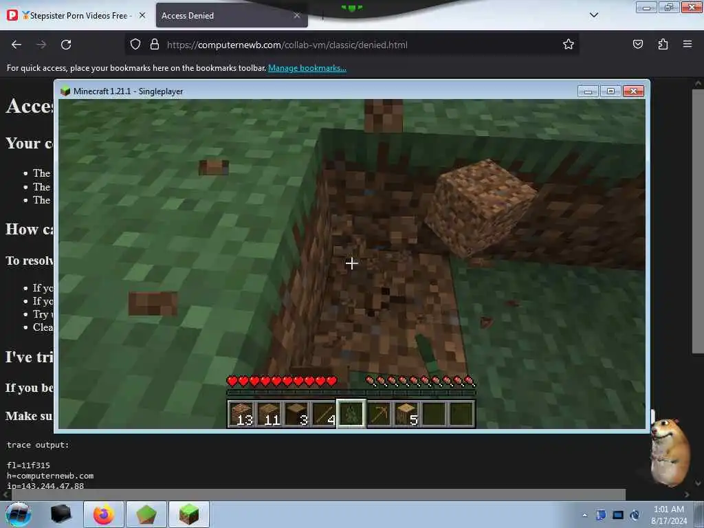Screen dimensions: 704x528
Task: Close the Minecraft window
Action: point(633,91)
